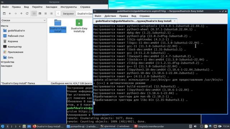Click the Закладки sidebar heading
This screenshot has width=230, height=129.
point(6,66)
